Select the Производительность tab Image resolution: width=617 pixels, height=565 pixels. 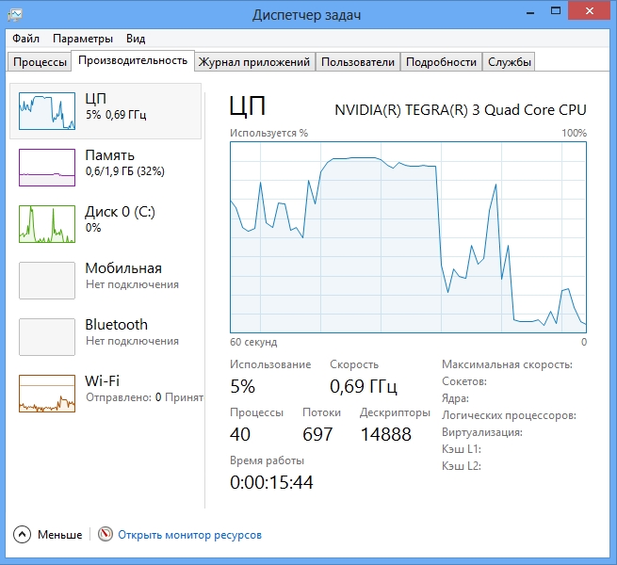(x=133, y=60)
